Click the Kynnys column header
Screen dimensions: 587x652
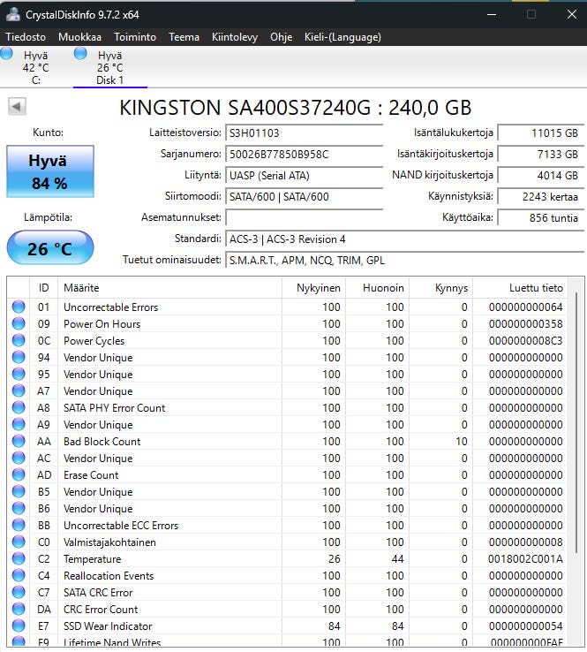coord(440,288)
